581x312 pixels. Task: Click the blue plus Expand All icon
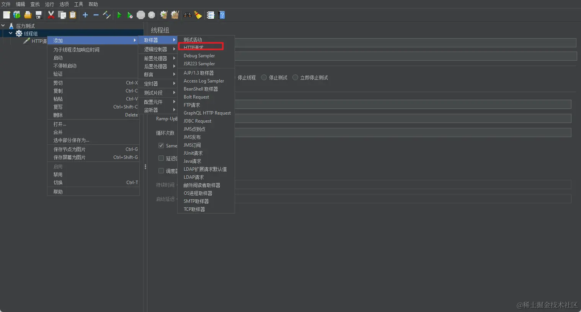(85, 15)
